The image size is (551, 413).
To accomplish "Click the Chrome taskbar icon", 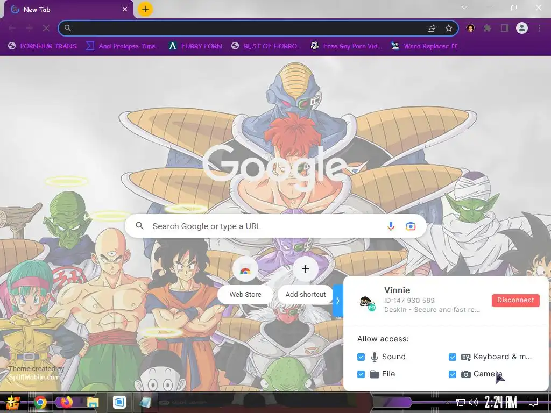I will 40,402.
